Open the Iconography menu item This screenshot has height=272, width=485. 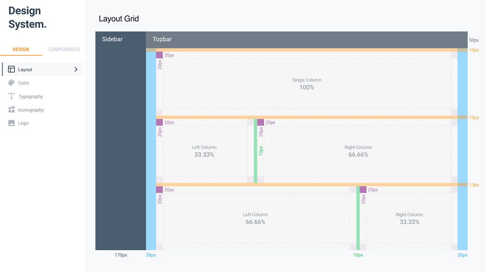coord(31,110)
